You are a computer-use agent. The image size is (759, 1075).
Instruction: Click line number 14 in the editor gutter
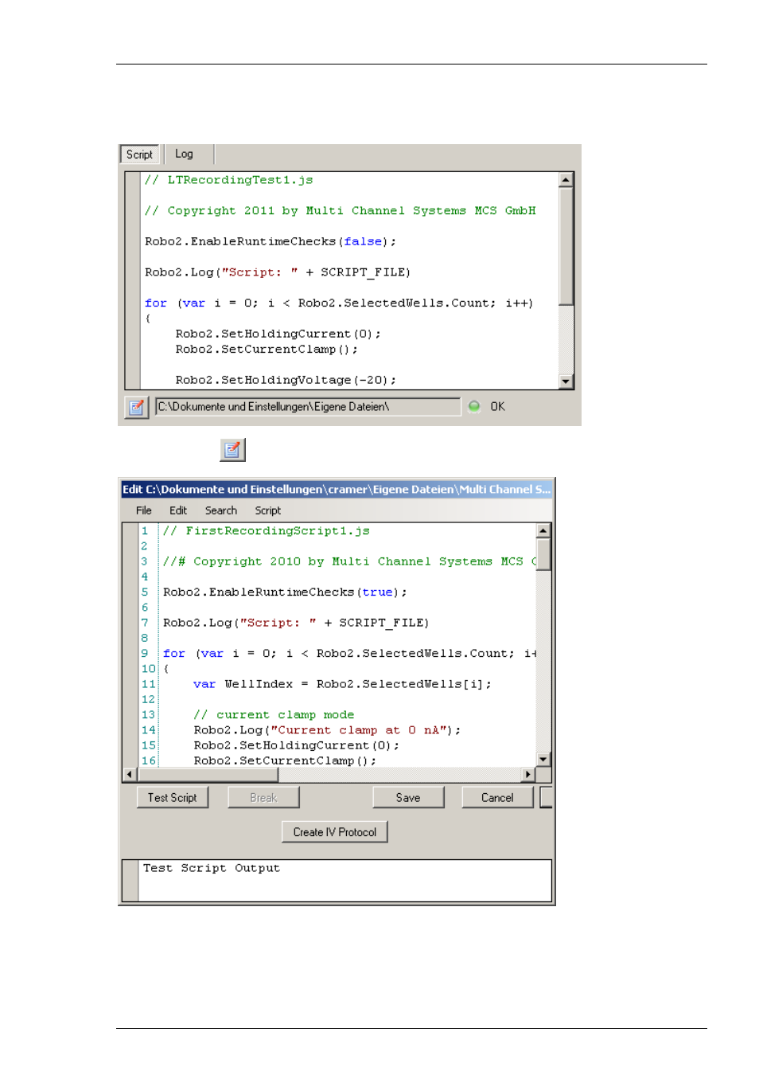149,730
